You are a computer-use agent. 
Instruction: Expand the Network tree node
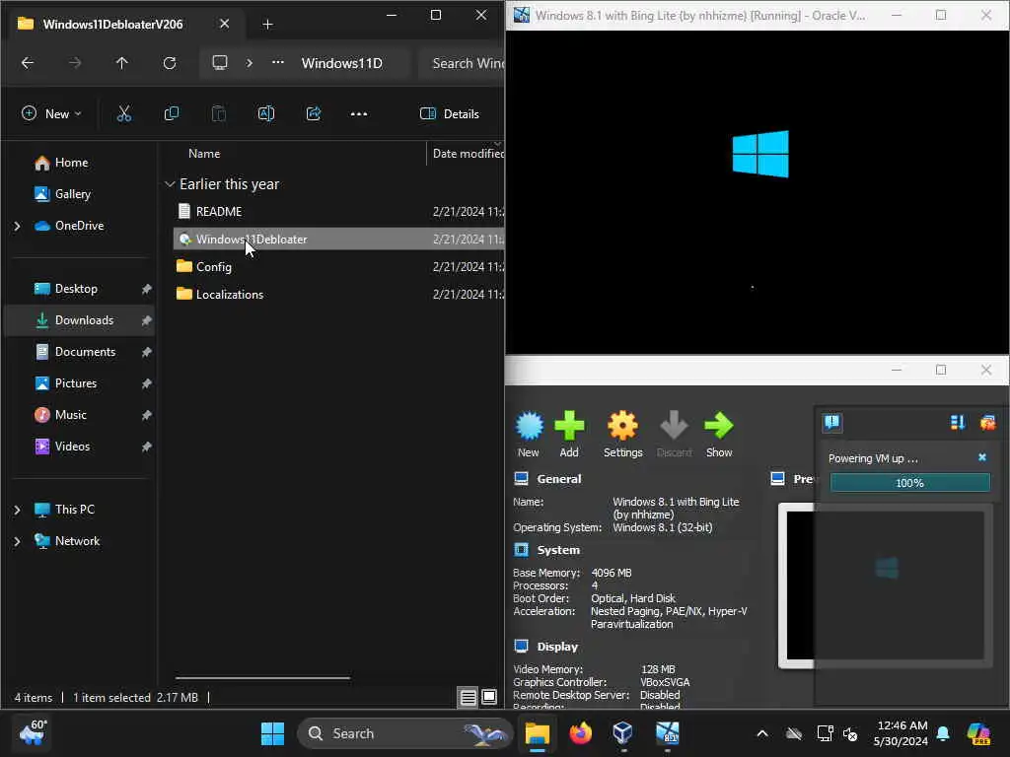point(17,541)
